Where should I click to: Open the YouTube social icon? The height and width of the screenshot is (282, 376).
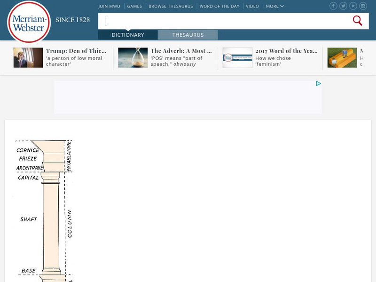353,6
